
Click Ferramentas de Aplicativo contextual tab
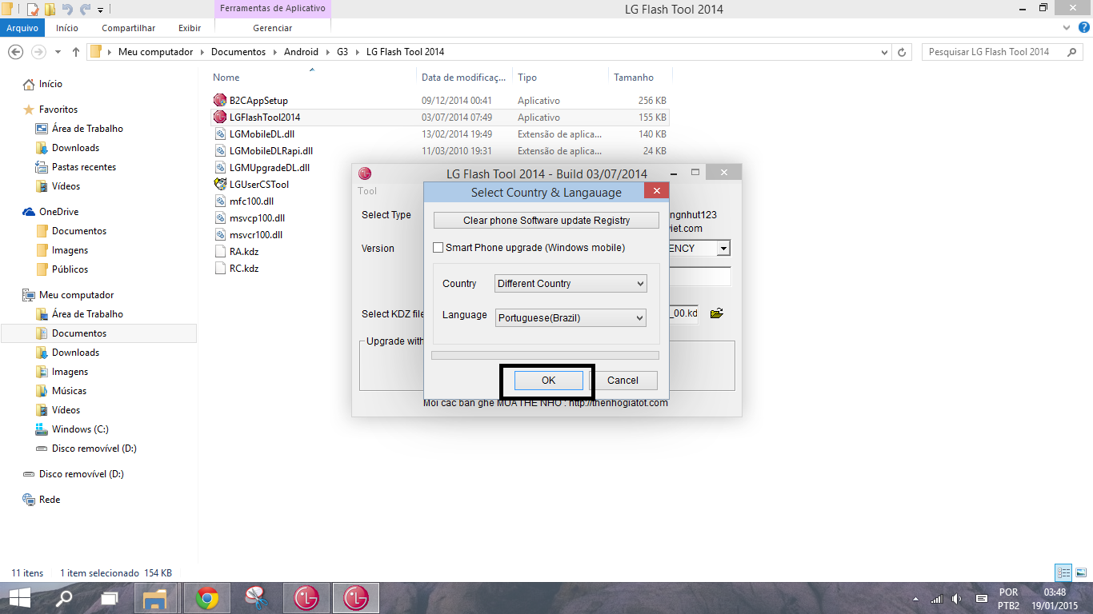click(273, 9)
